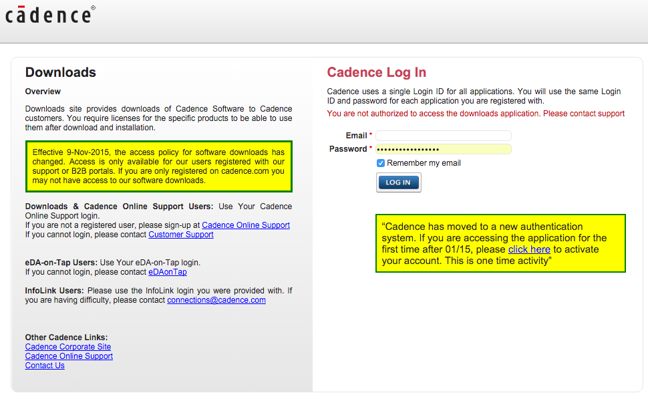Screen dimensions: 648x397
Task: Click the Downloads heading
Action: (61, 73)
